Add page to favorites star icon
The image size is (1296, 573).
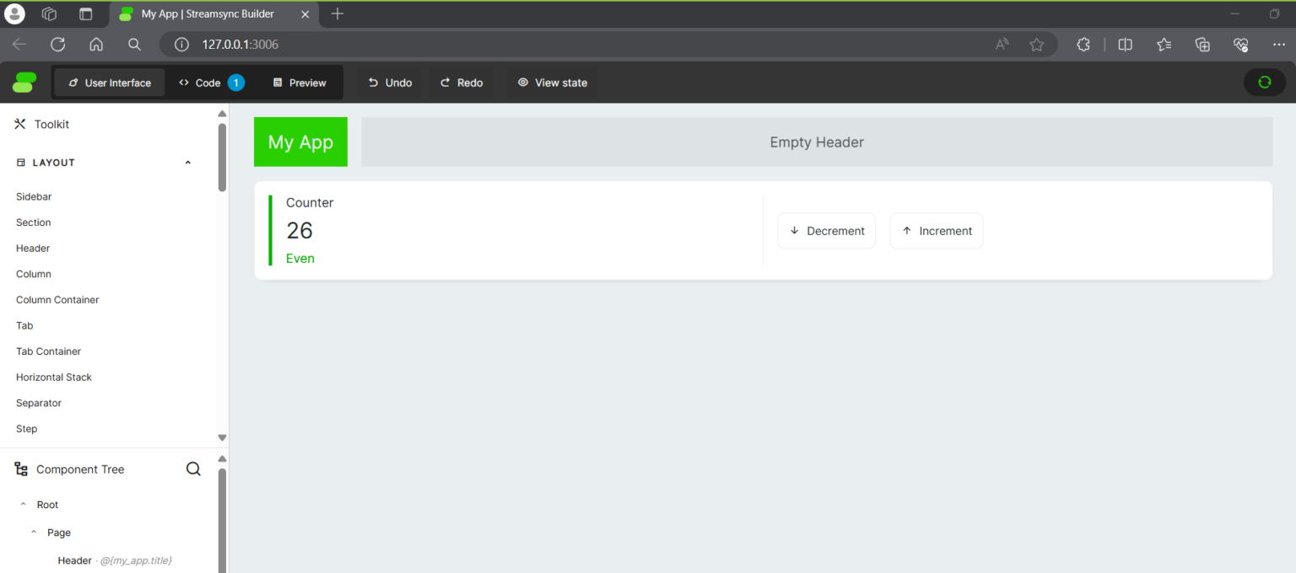(1037, 45)
